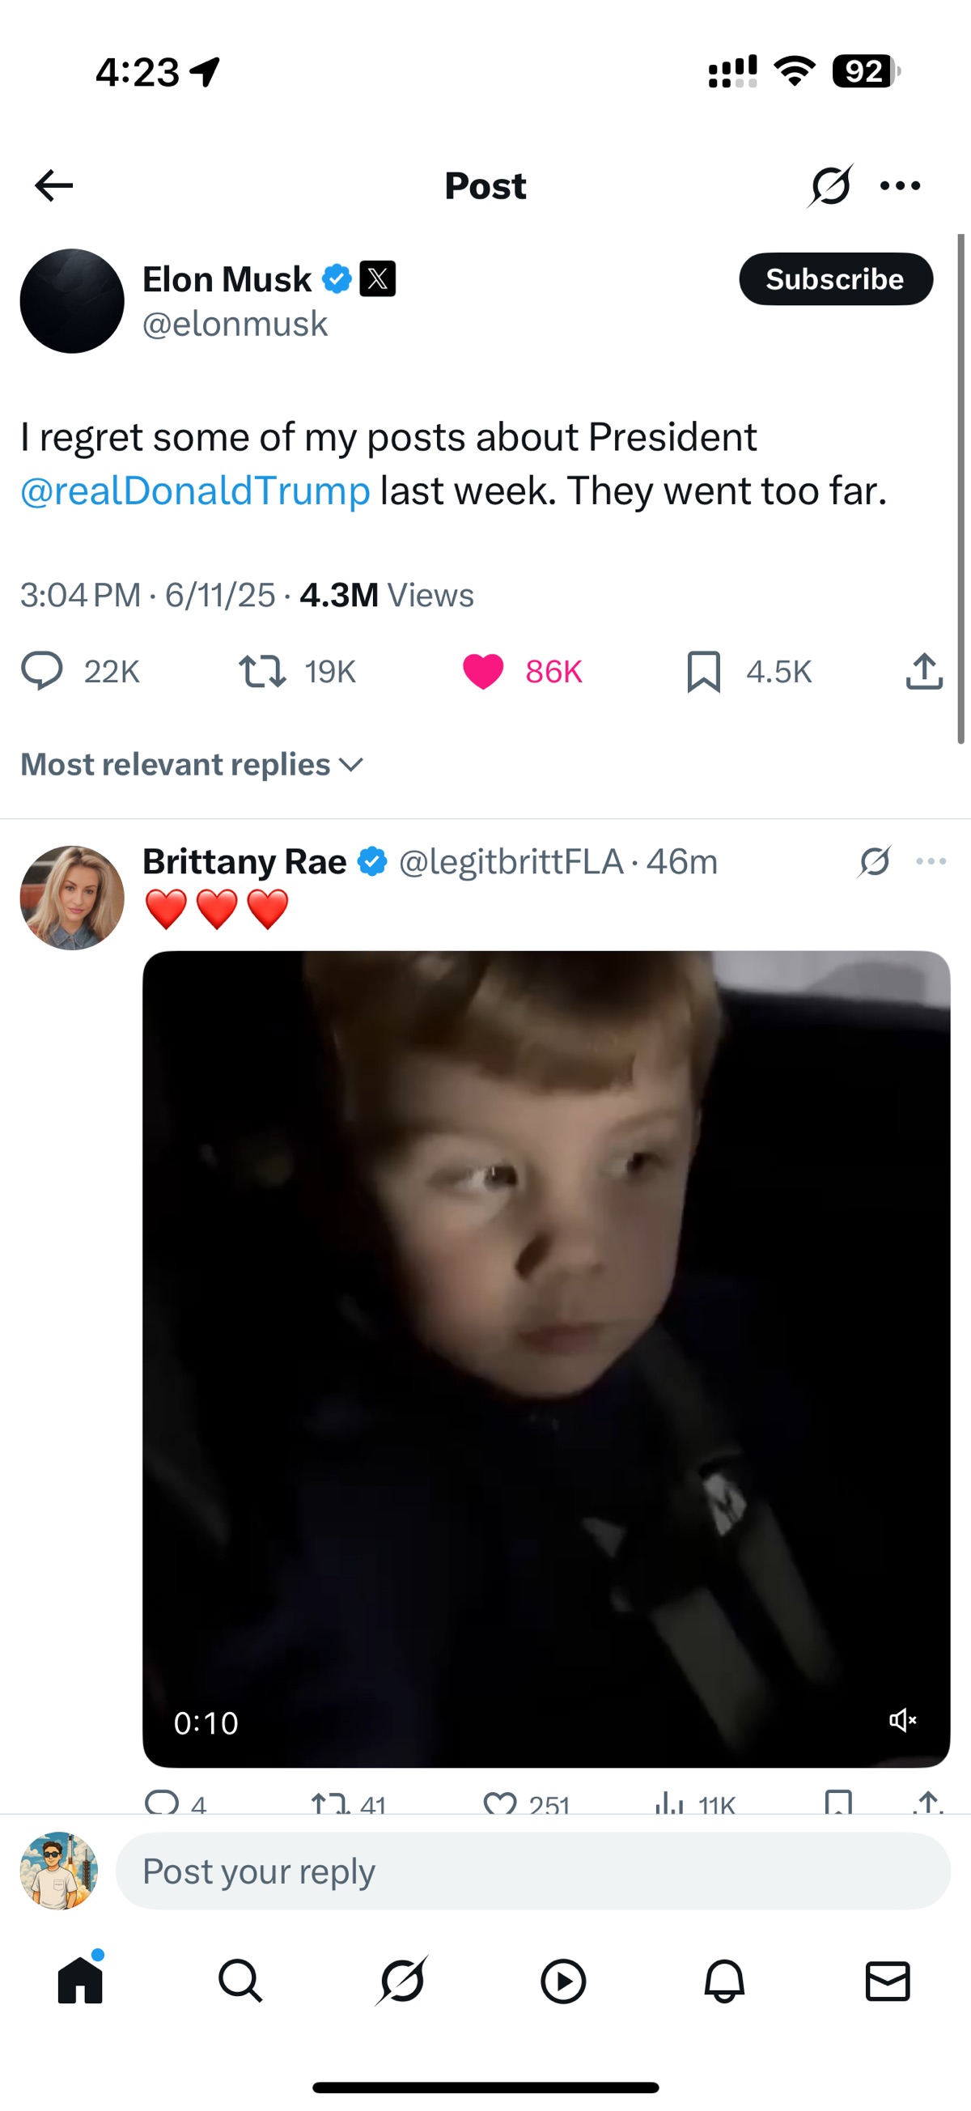
Task: Subscribe to Elon Musk
Action: click(x=836, y=279)
